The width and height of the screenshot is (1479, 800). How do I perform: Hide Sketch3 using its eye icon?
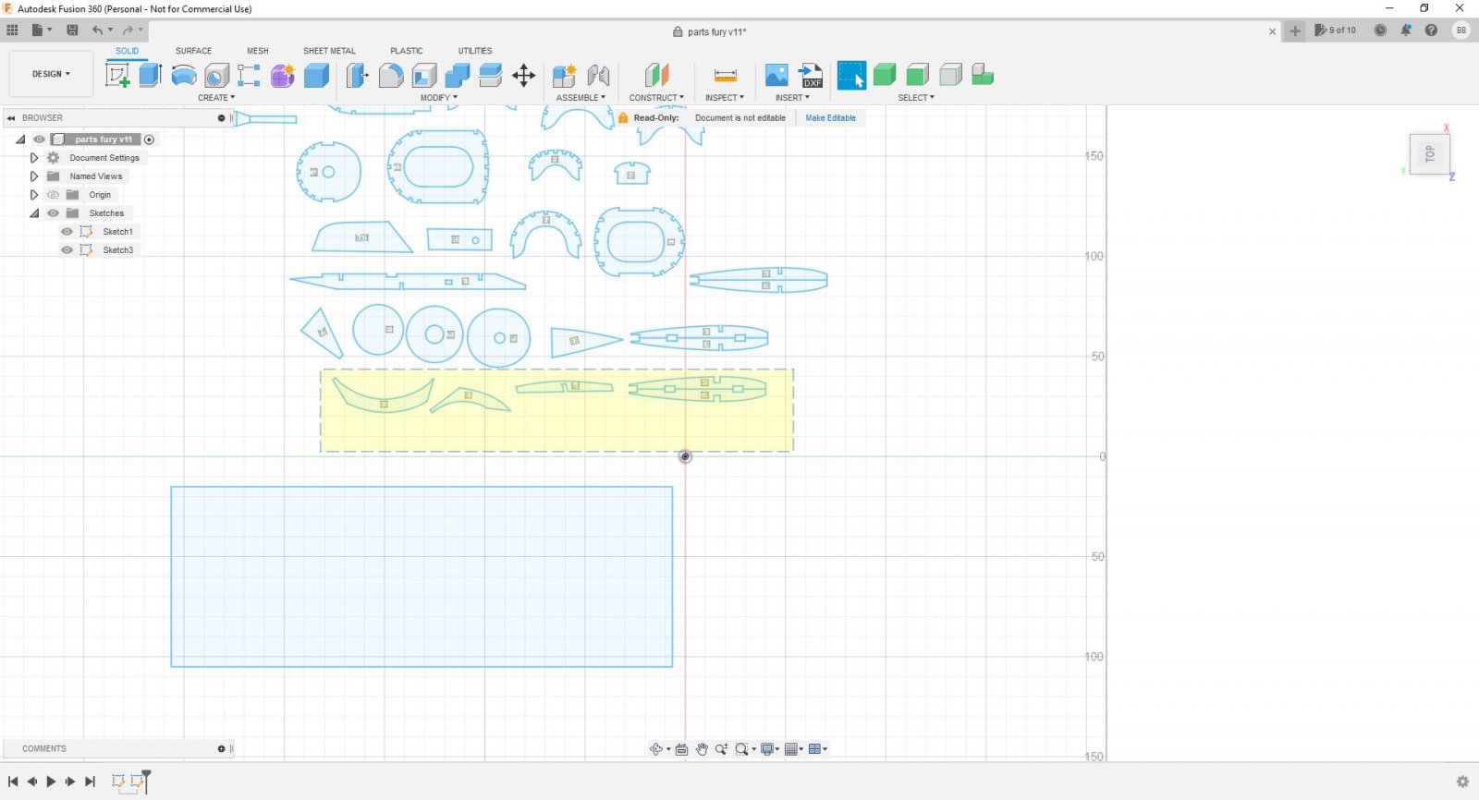(x=67, y=250)
